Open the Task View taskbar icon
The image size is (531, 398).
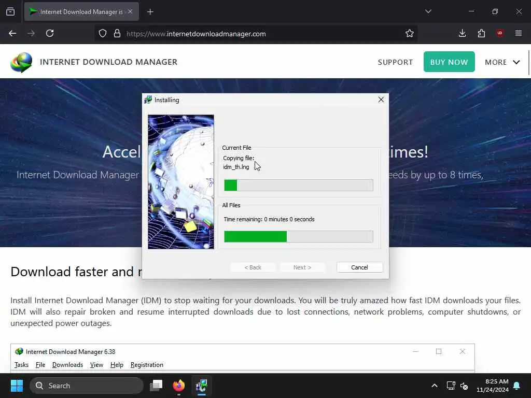156,386
